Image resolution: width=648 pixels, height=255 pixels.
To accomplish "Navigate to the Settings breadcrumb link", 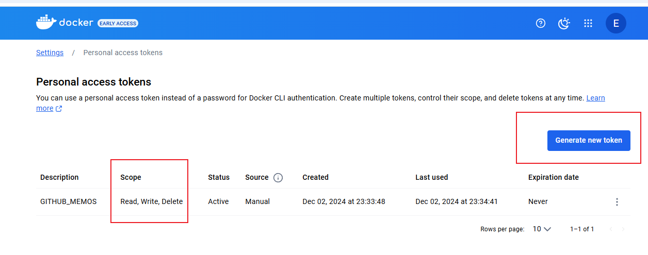I will [x=50, y=53].
